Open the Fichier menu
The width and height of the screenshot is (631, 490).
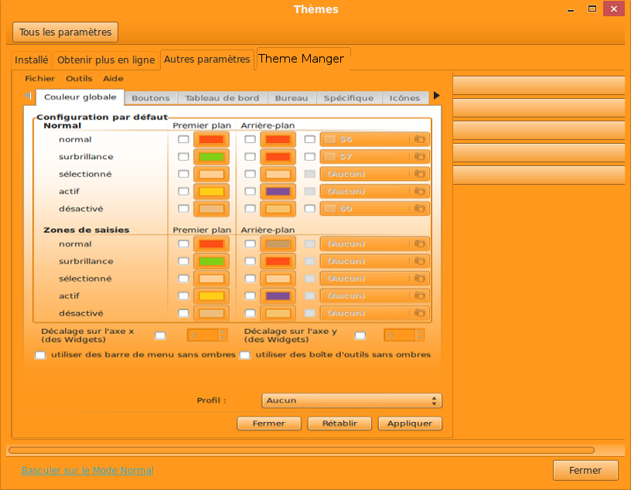(x=40, y=79)
